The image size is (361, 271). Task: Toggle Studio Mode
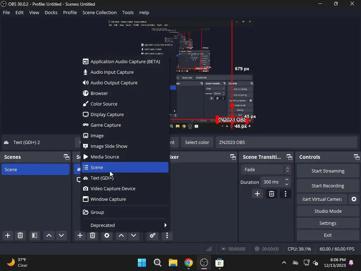point(328,211)
